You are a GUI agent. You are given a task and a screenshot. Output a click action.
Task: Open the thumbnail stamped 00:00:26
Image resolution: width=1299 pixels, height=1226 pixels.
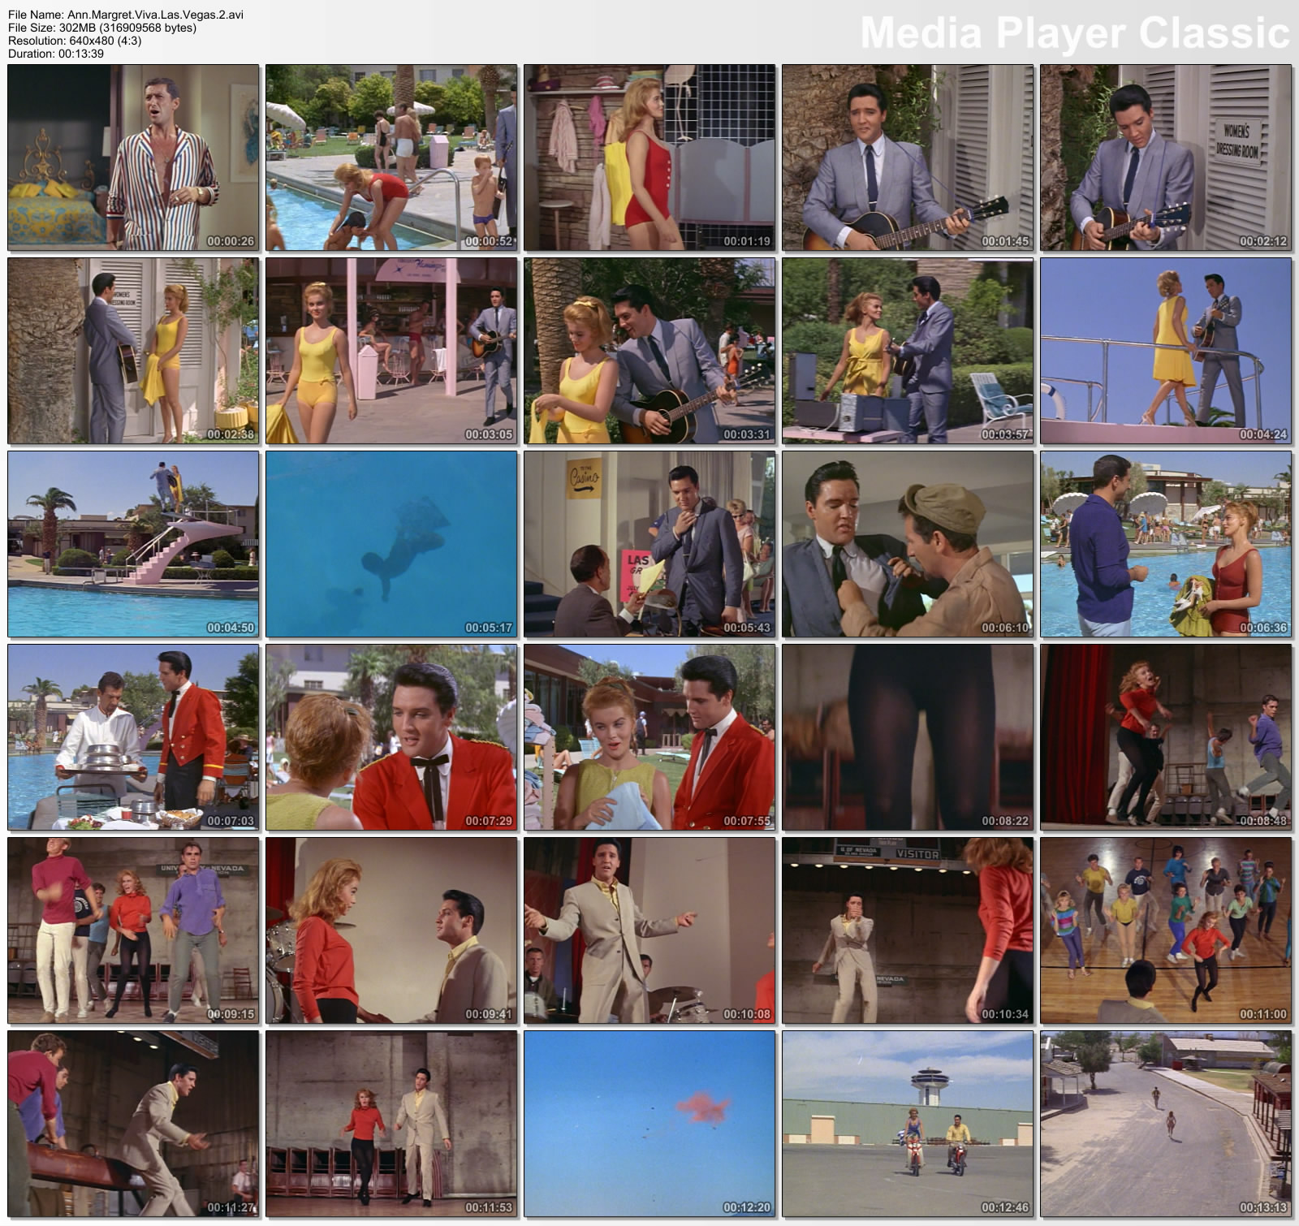133,158
